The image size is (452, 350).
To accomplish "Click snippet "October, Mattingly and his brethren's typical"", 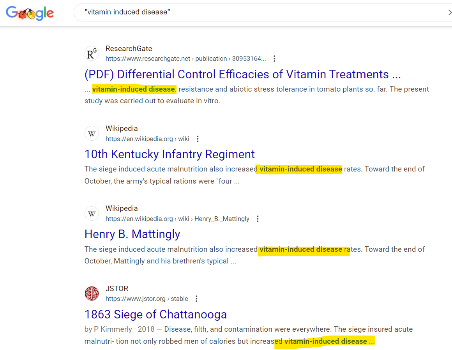I will click(157, 261).
